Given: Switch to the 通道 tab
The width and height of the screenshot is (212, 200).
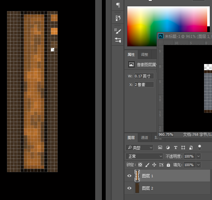Looking at the screenshot, I should click(145, 138).
